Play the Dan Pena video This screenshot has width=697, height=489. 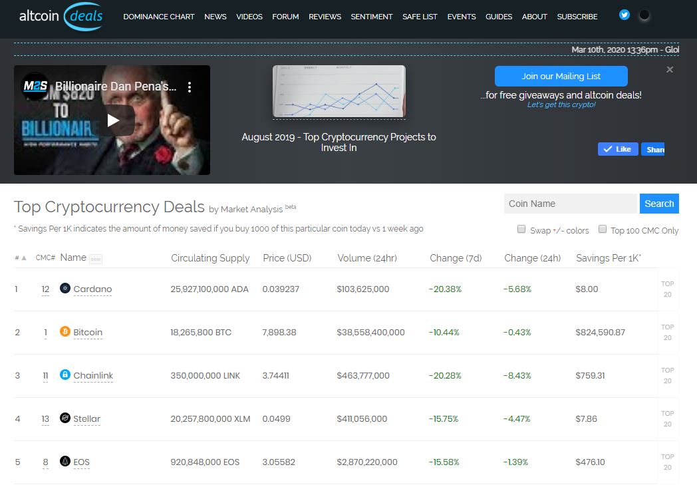coord(114,120)
